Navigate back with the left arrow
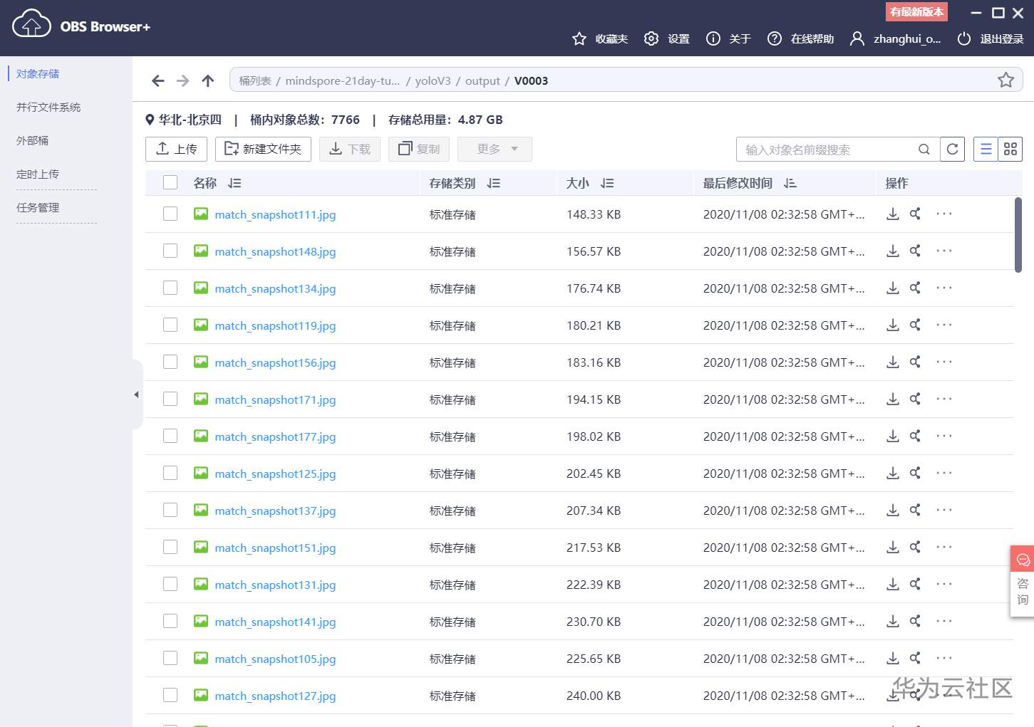This screenshot has height=727, width=1034. point(158,80)
